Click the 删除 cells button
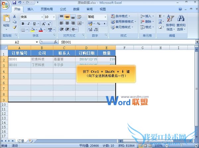The width and height of the screenshot is (199, 148). coord(147,21)
